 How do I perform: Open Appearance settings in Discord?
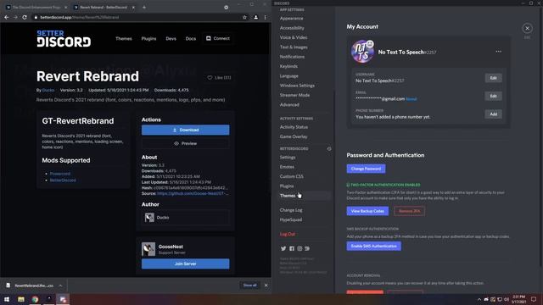(291, 19)
